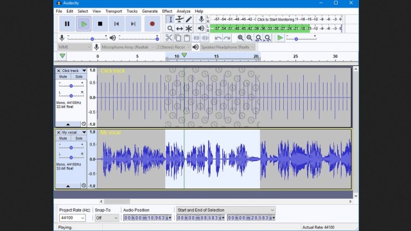Screen dimensions: 411x231
Task: Open the Start and End of Selection dropdown
Action: pos(226,210)
